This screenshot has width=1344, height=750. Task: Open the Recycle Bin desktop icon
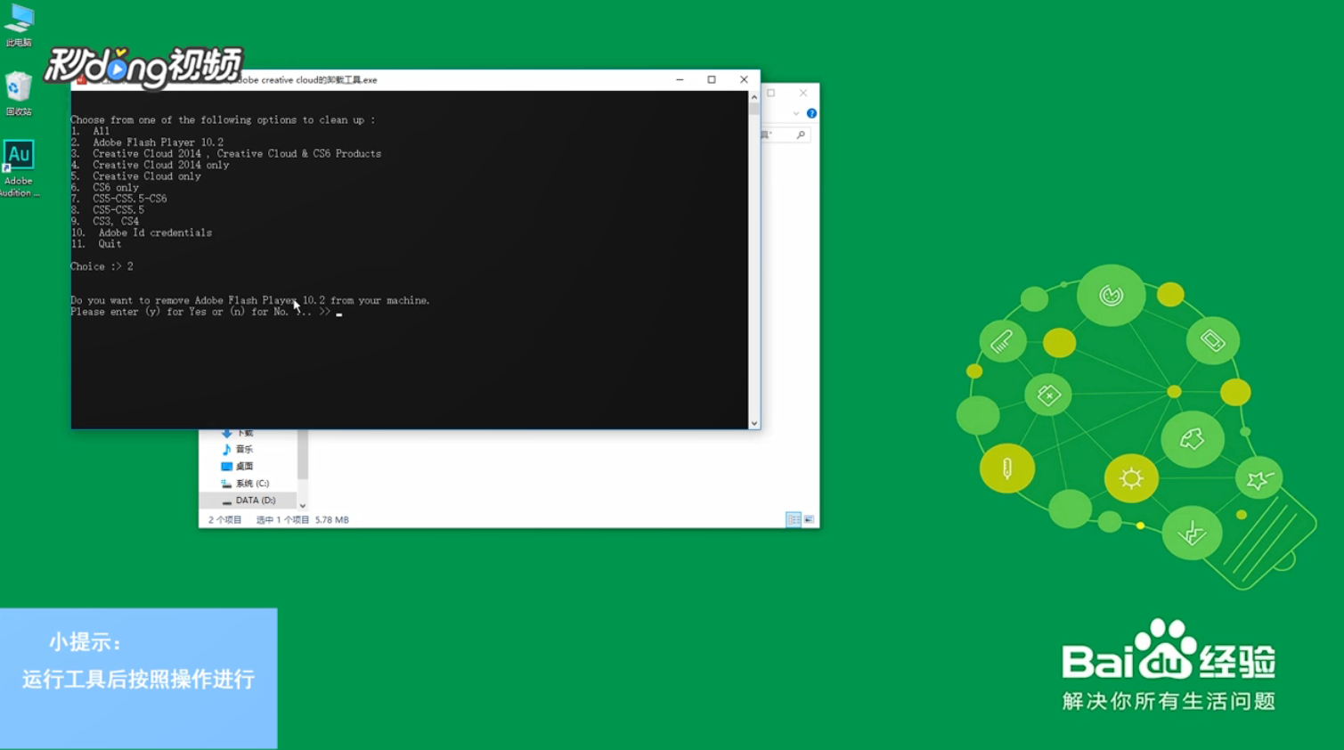19,94
